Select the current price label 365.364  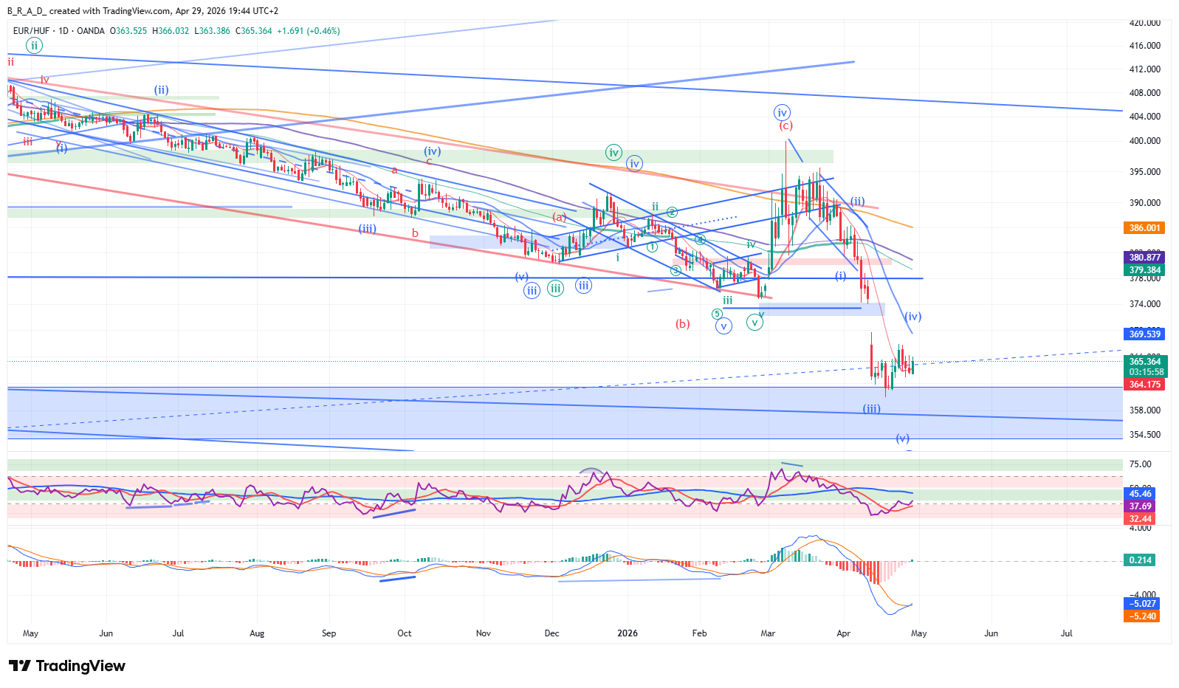(x=1144, y=361)
